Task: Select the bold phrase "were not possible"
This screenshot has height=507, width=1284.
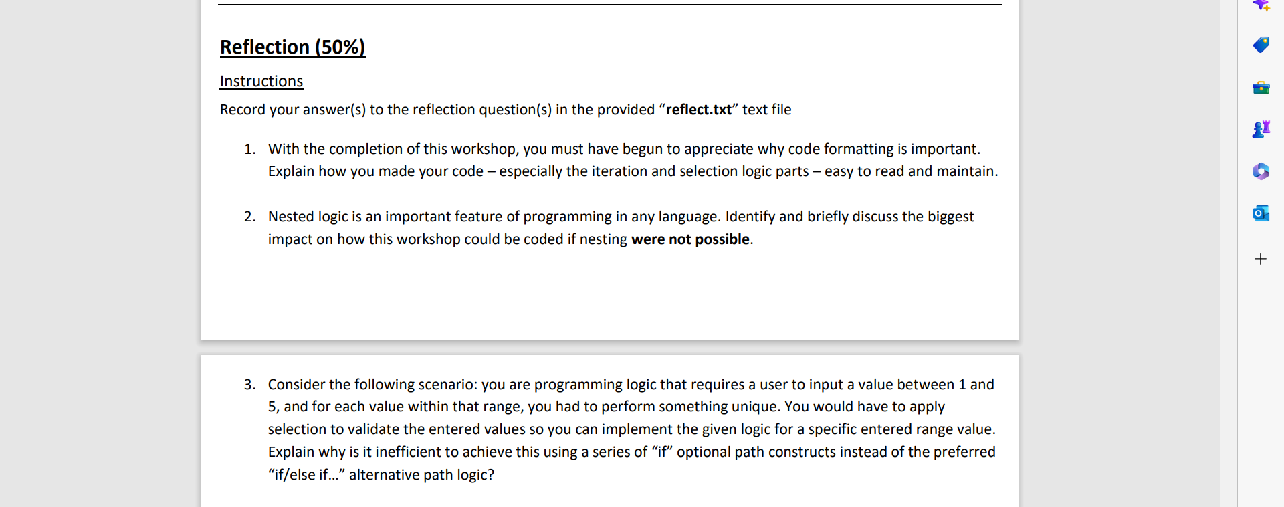Action: 690,239
